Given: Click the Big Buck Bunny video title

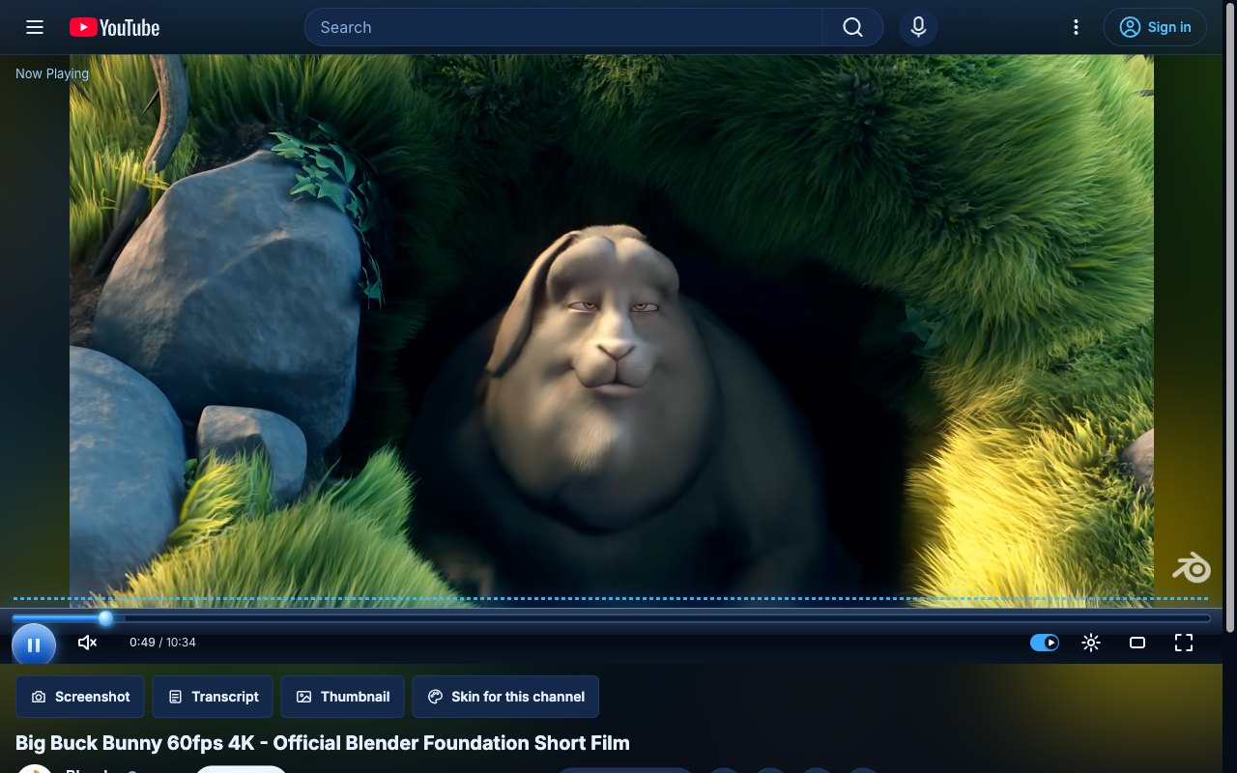Looking at the screenshot, I should coord(323,743).
